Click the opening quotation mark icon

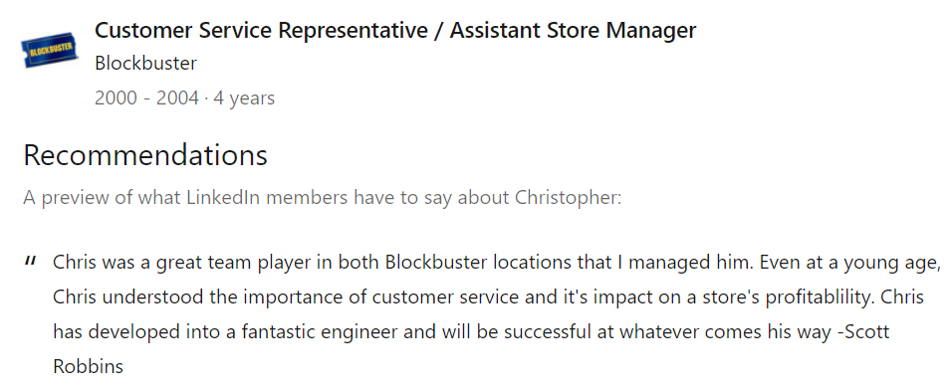[x=30, y=262]
